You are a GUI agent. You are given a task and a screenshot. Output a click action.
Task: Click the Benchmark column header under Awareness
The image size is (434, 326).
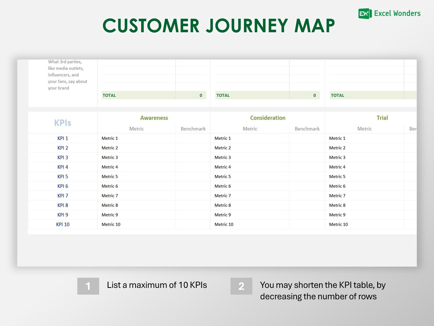tap(193, 128)
